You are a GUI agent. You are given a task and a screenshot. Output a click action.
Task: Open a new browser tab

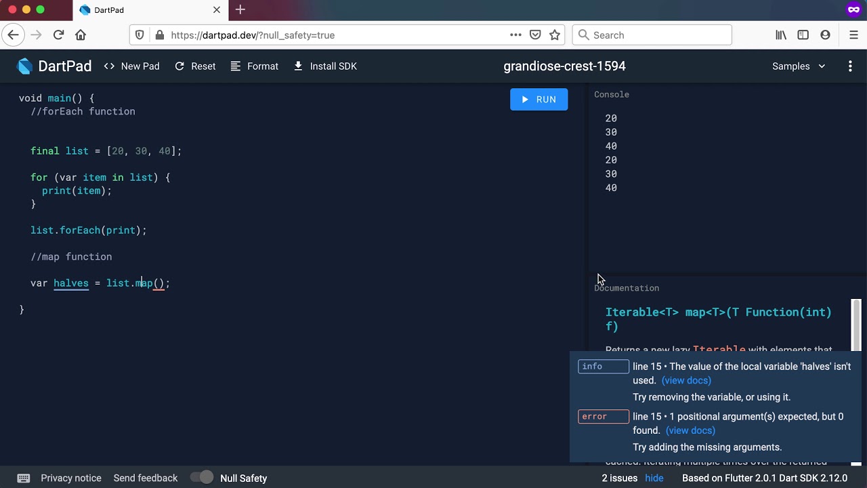pos(240,9)
